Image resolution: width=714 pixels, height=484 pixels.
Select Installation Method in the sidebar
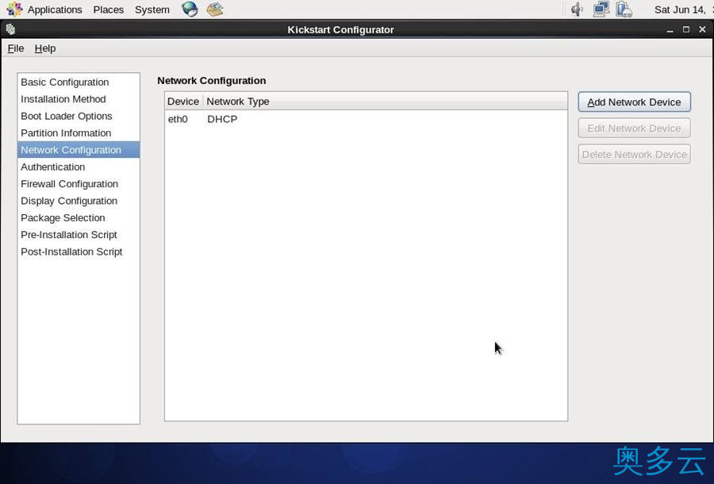[79, 99]
